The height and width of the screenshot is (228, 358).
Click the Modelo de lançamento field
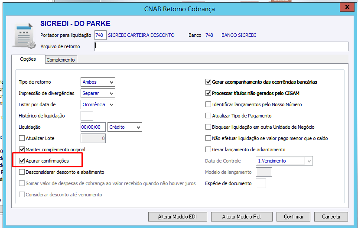click(x=264, y=172)
